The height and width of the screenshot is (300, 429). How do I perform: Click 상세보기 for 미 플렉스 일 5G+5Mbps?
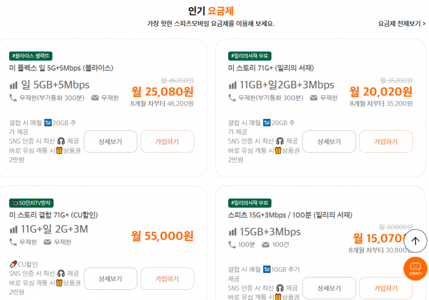click(110, 142)
